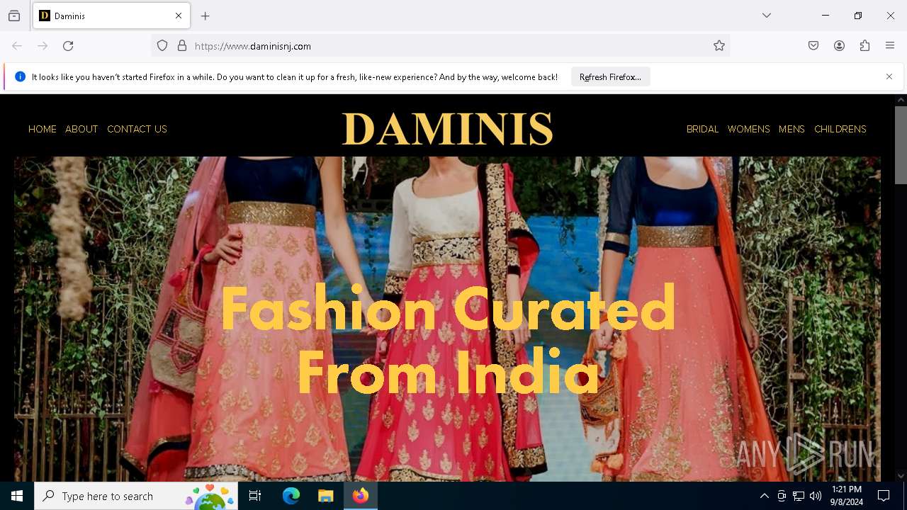Screen dimensions: 907x510
Task: Click the Refresh Firefox button
Action: tap(610, 77)
